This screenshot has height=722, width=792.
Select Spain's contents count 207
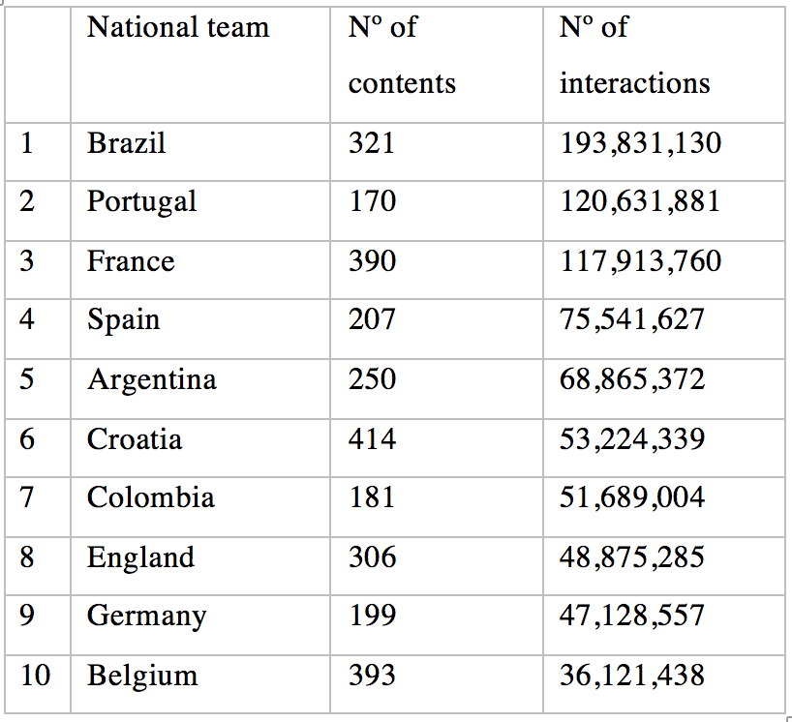pyautogui.click(x=437, y=329)
